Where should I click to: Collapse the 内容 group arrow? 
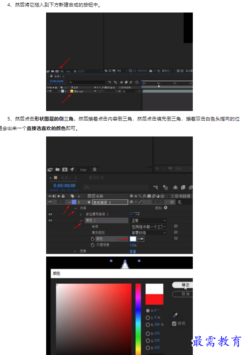coord(75,208)
